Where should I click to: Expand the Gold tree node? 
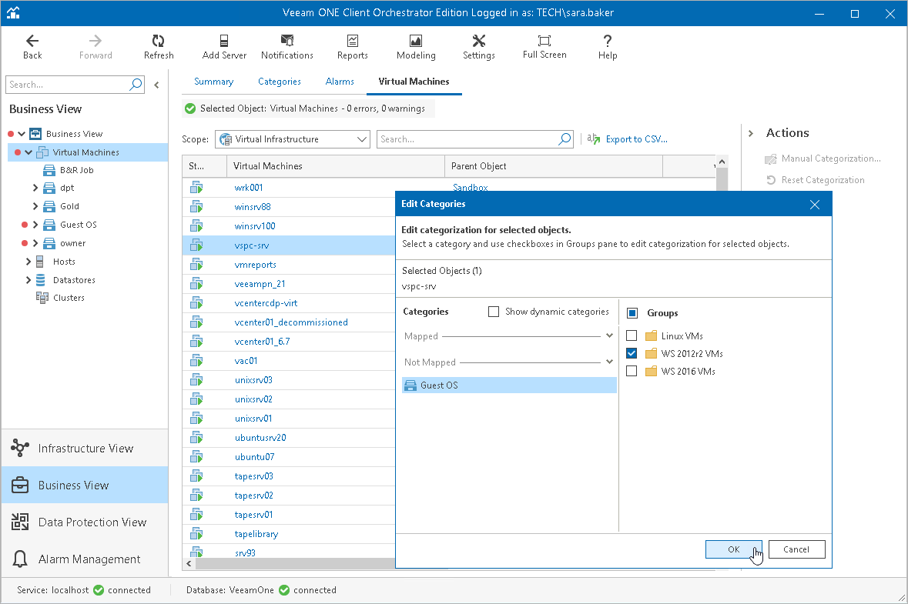(x=35, y=206)
